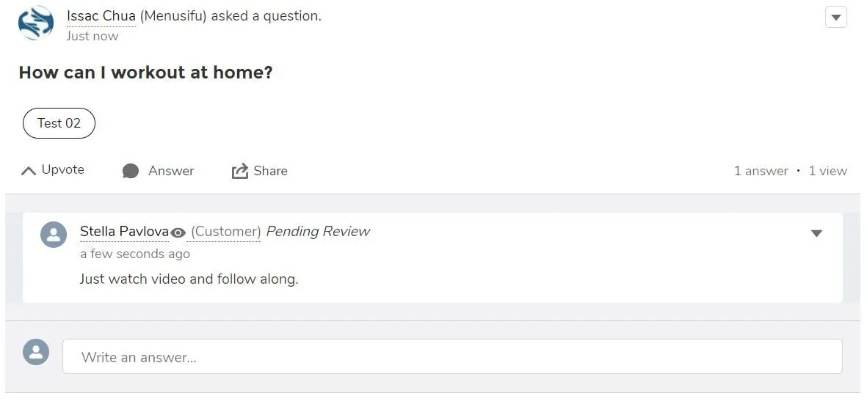Image resolution: width=867 pixels, height=404 pixels.
Task: Open Stella Pavlova's profile link
Action: (x=124, y=231)
